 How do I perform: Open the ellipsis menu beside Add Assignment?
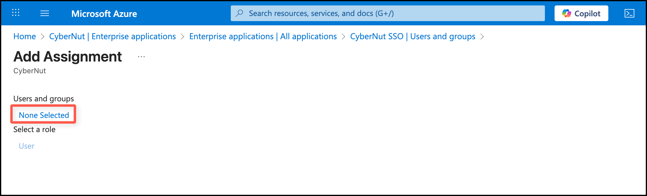tap(141, 57)
